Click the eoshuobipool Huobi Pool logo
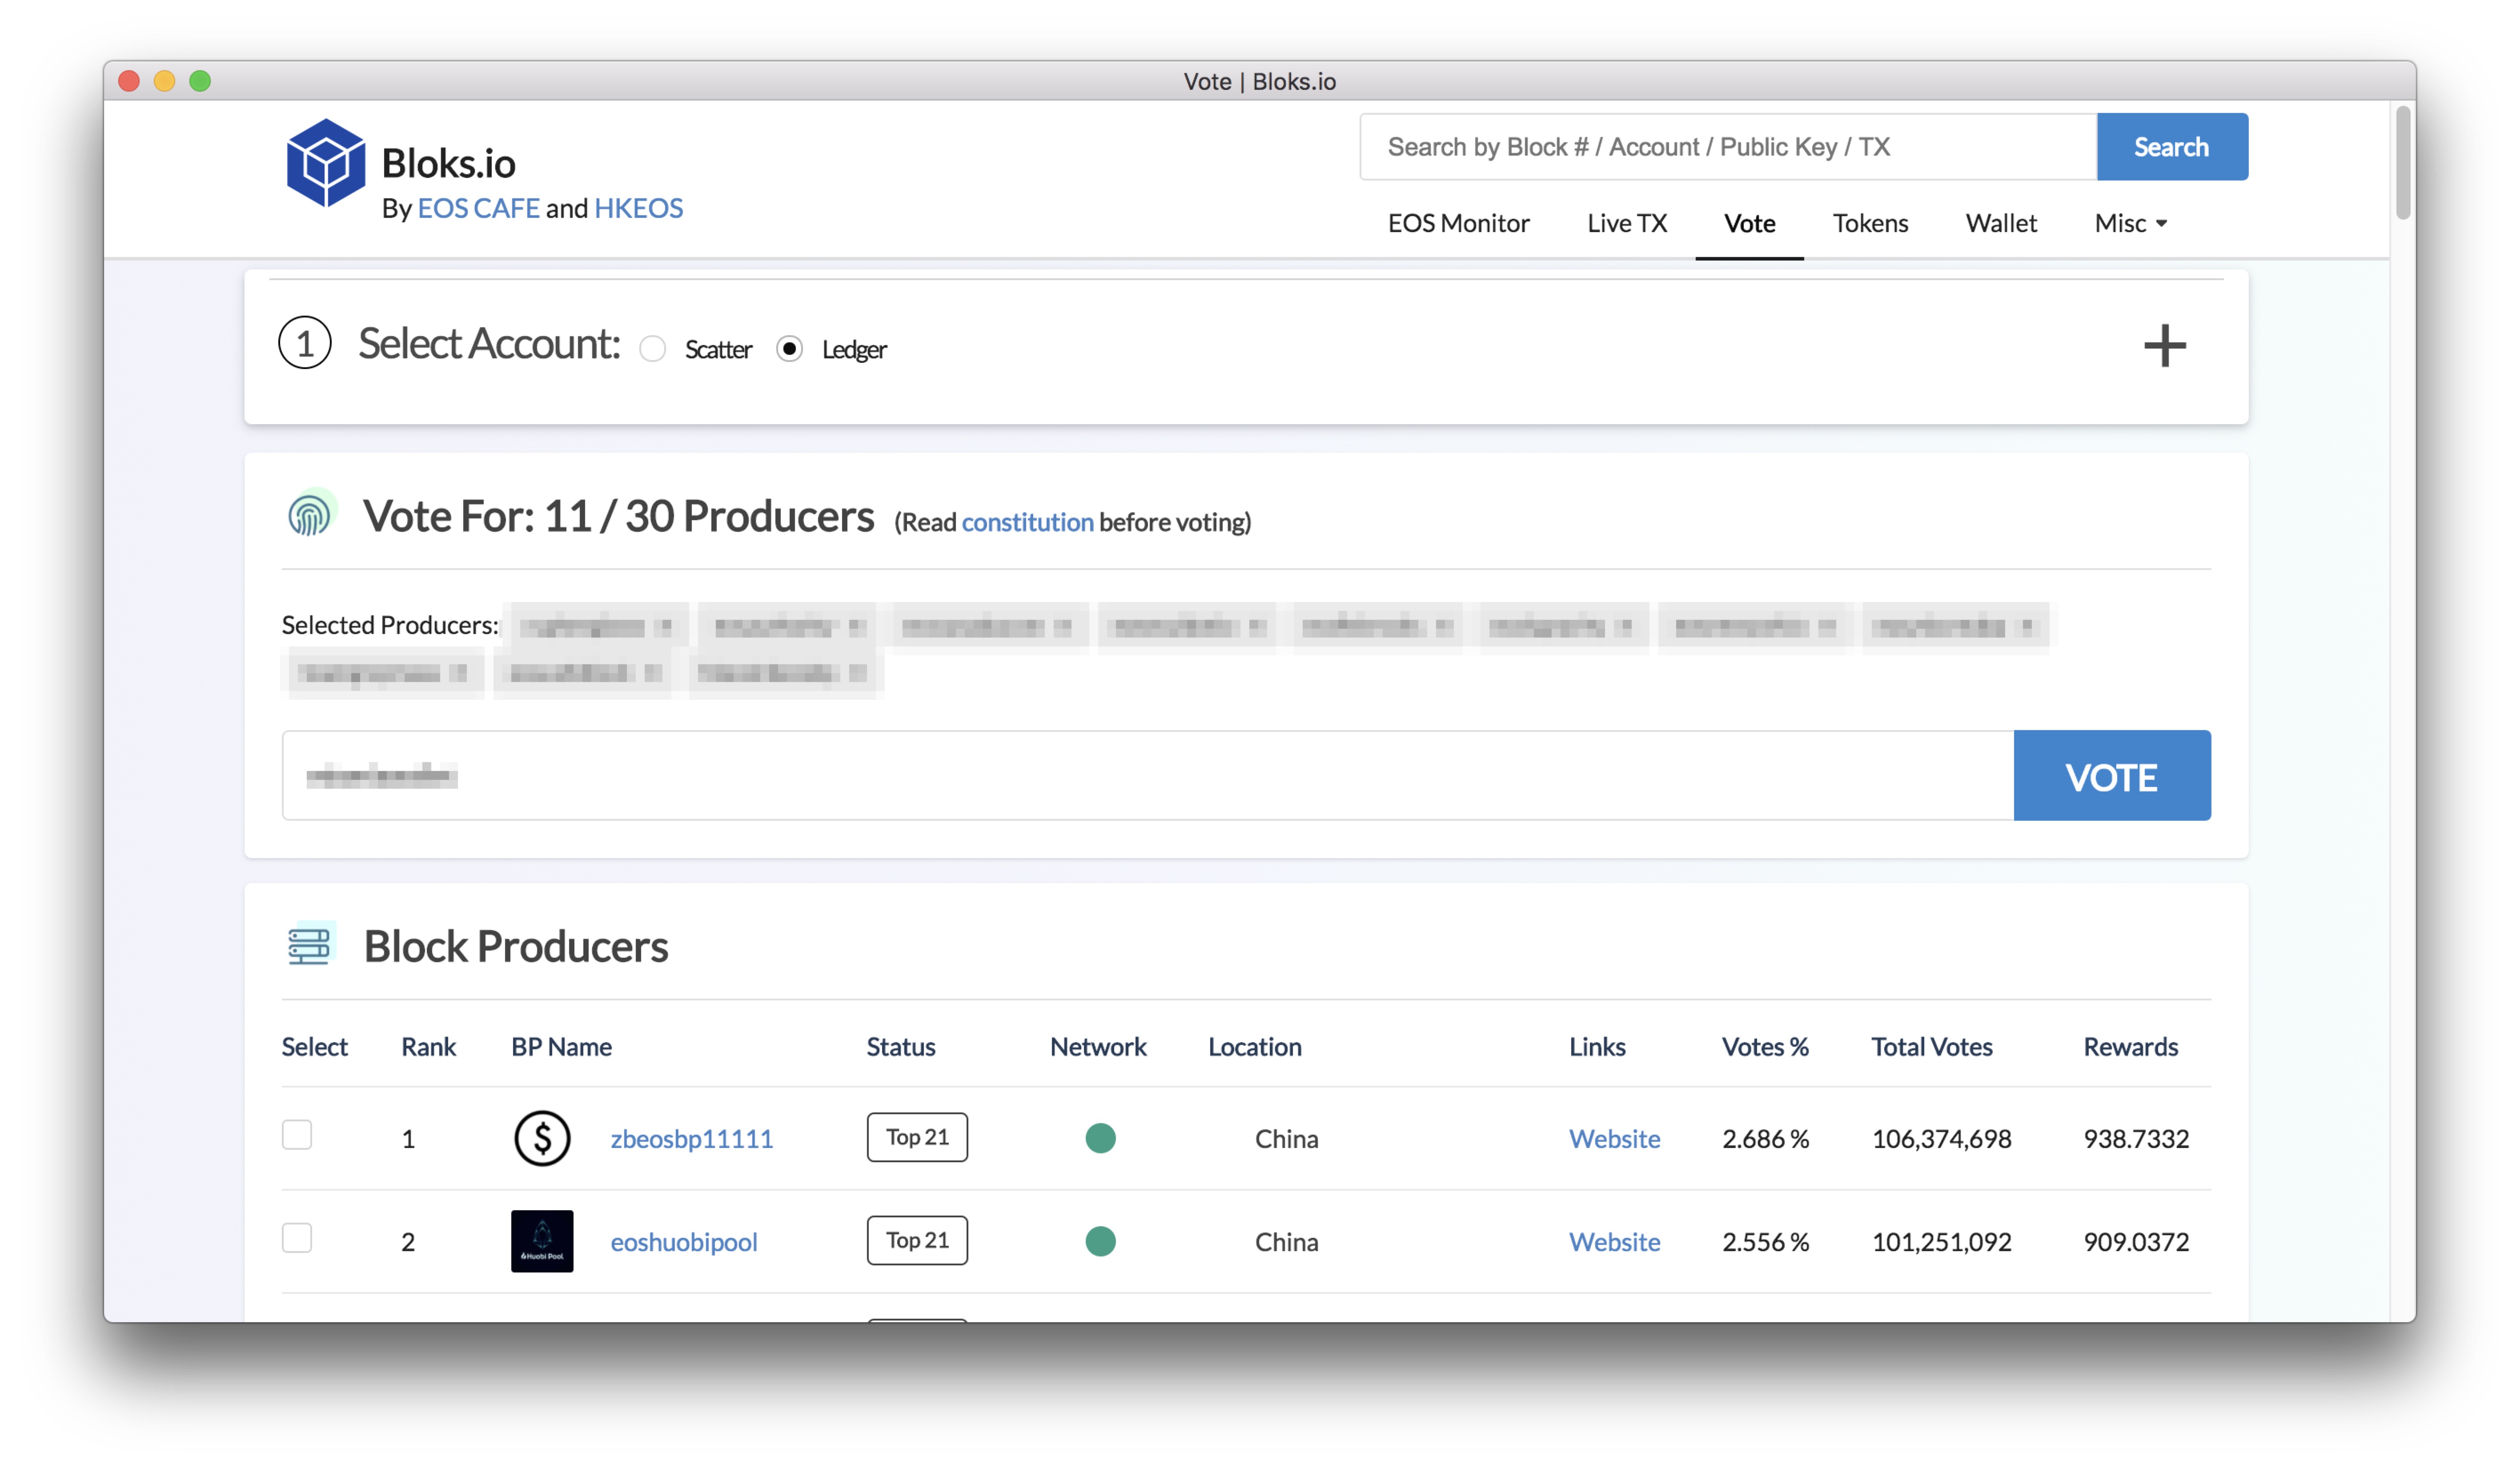 coord(542,1241)
